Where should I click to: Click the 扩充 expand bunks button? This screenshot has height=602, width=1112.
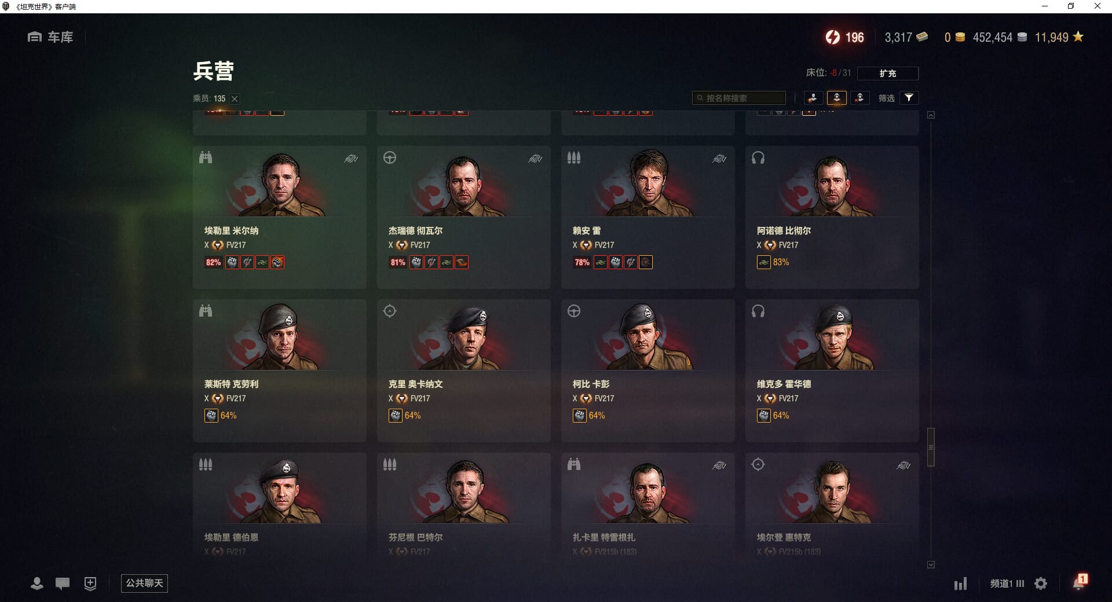click(x=888, y=74)
